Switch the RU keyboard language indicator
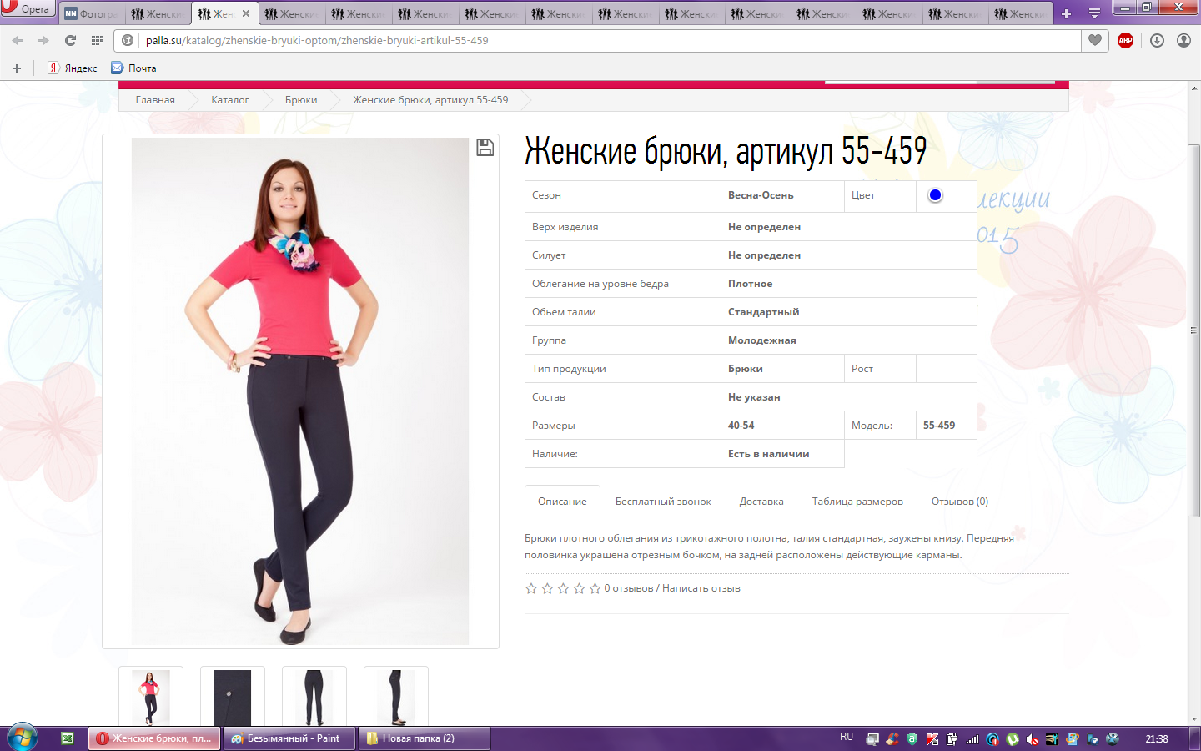1201x751 pixels. (847, 738)
